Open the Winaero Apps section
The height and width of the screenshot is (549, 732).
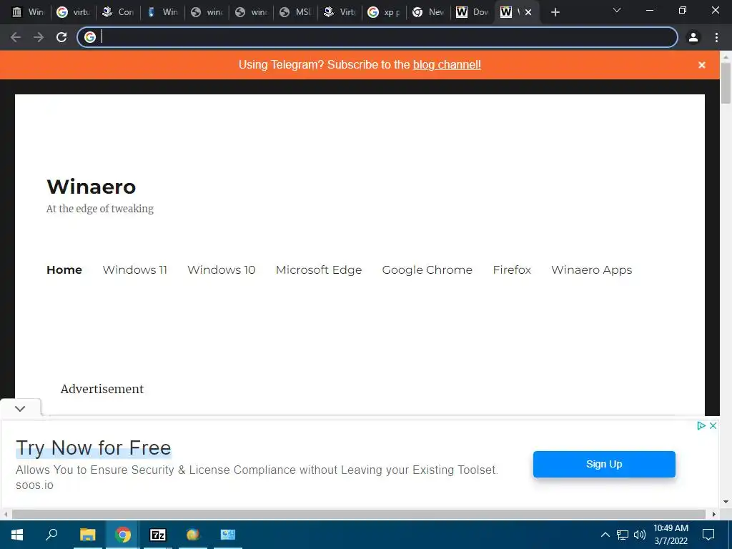coord(591,269)
